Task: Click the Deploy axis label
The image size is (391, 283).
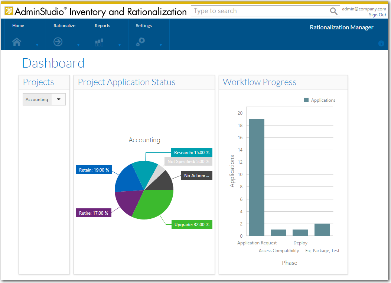Action: tap(300, 243)
